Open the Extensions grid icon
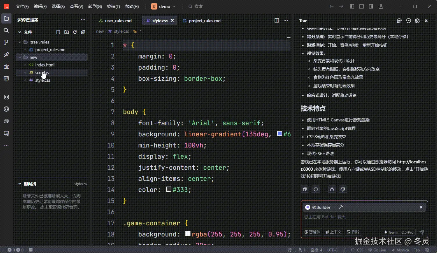 [6, 97]
